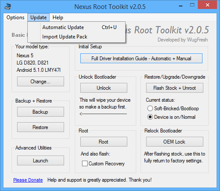Select Import Update Pack
The width and height of the screenshot is (220, 191).
click(x=76, y=37)
